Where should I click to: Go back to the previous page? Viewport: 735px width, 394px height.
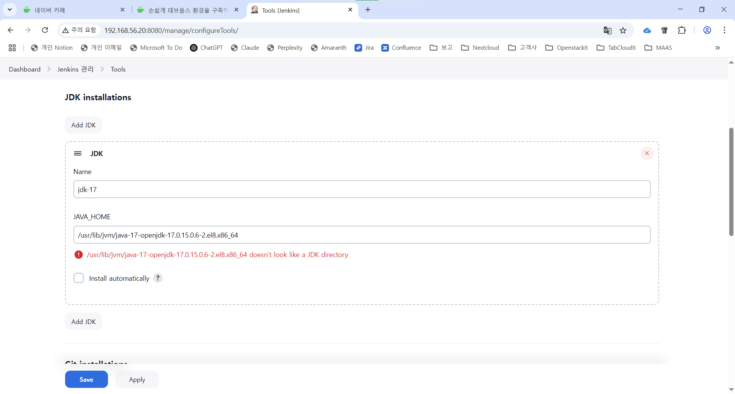[x=11, y=30]
